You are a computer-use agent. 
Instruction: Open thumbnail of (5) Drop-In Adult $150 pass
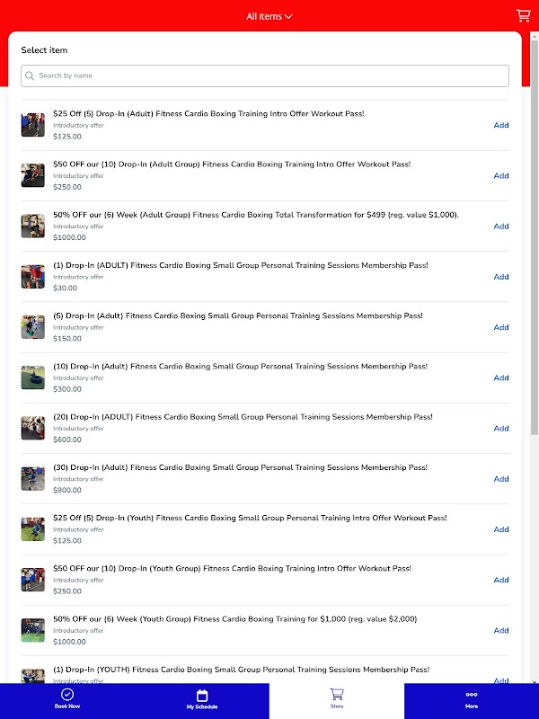33,327
